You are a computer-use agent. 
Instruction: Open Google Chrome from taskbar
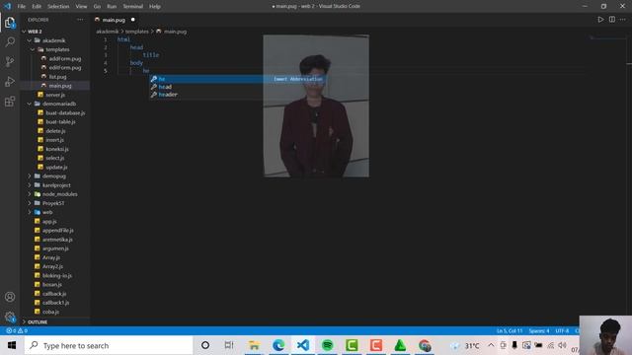pyautogui.click(x=425, y=345)
